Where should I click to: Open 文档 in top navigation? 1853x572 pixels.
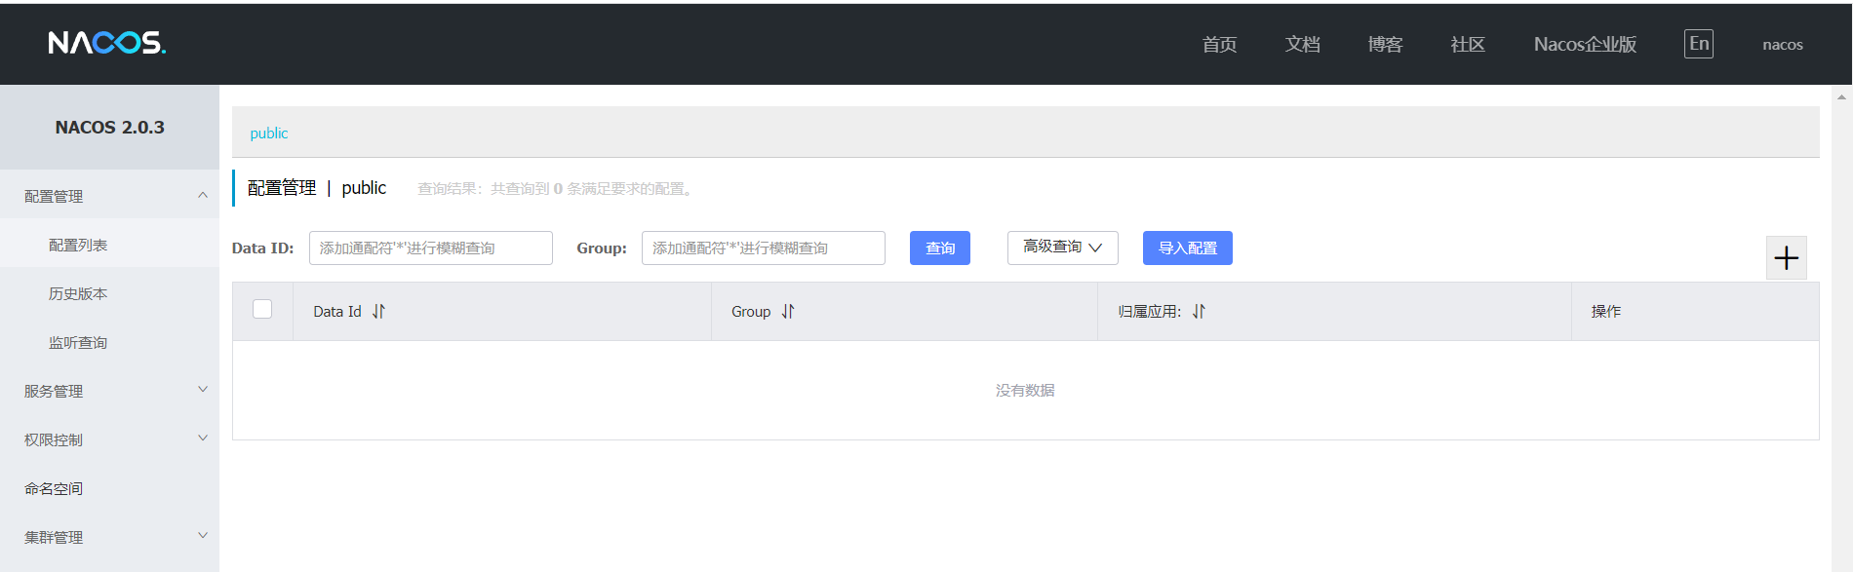pos(1302,45)
